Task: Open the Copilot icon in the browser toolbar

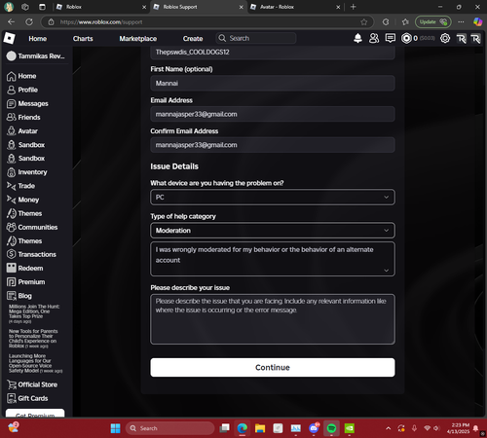Action: tap(477, 21)
